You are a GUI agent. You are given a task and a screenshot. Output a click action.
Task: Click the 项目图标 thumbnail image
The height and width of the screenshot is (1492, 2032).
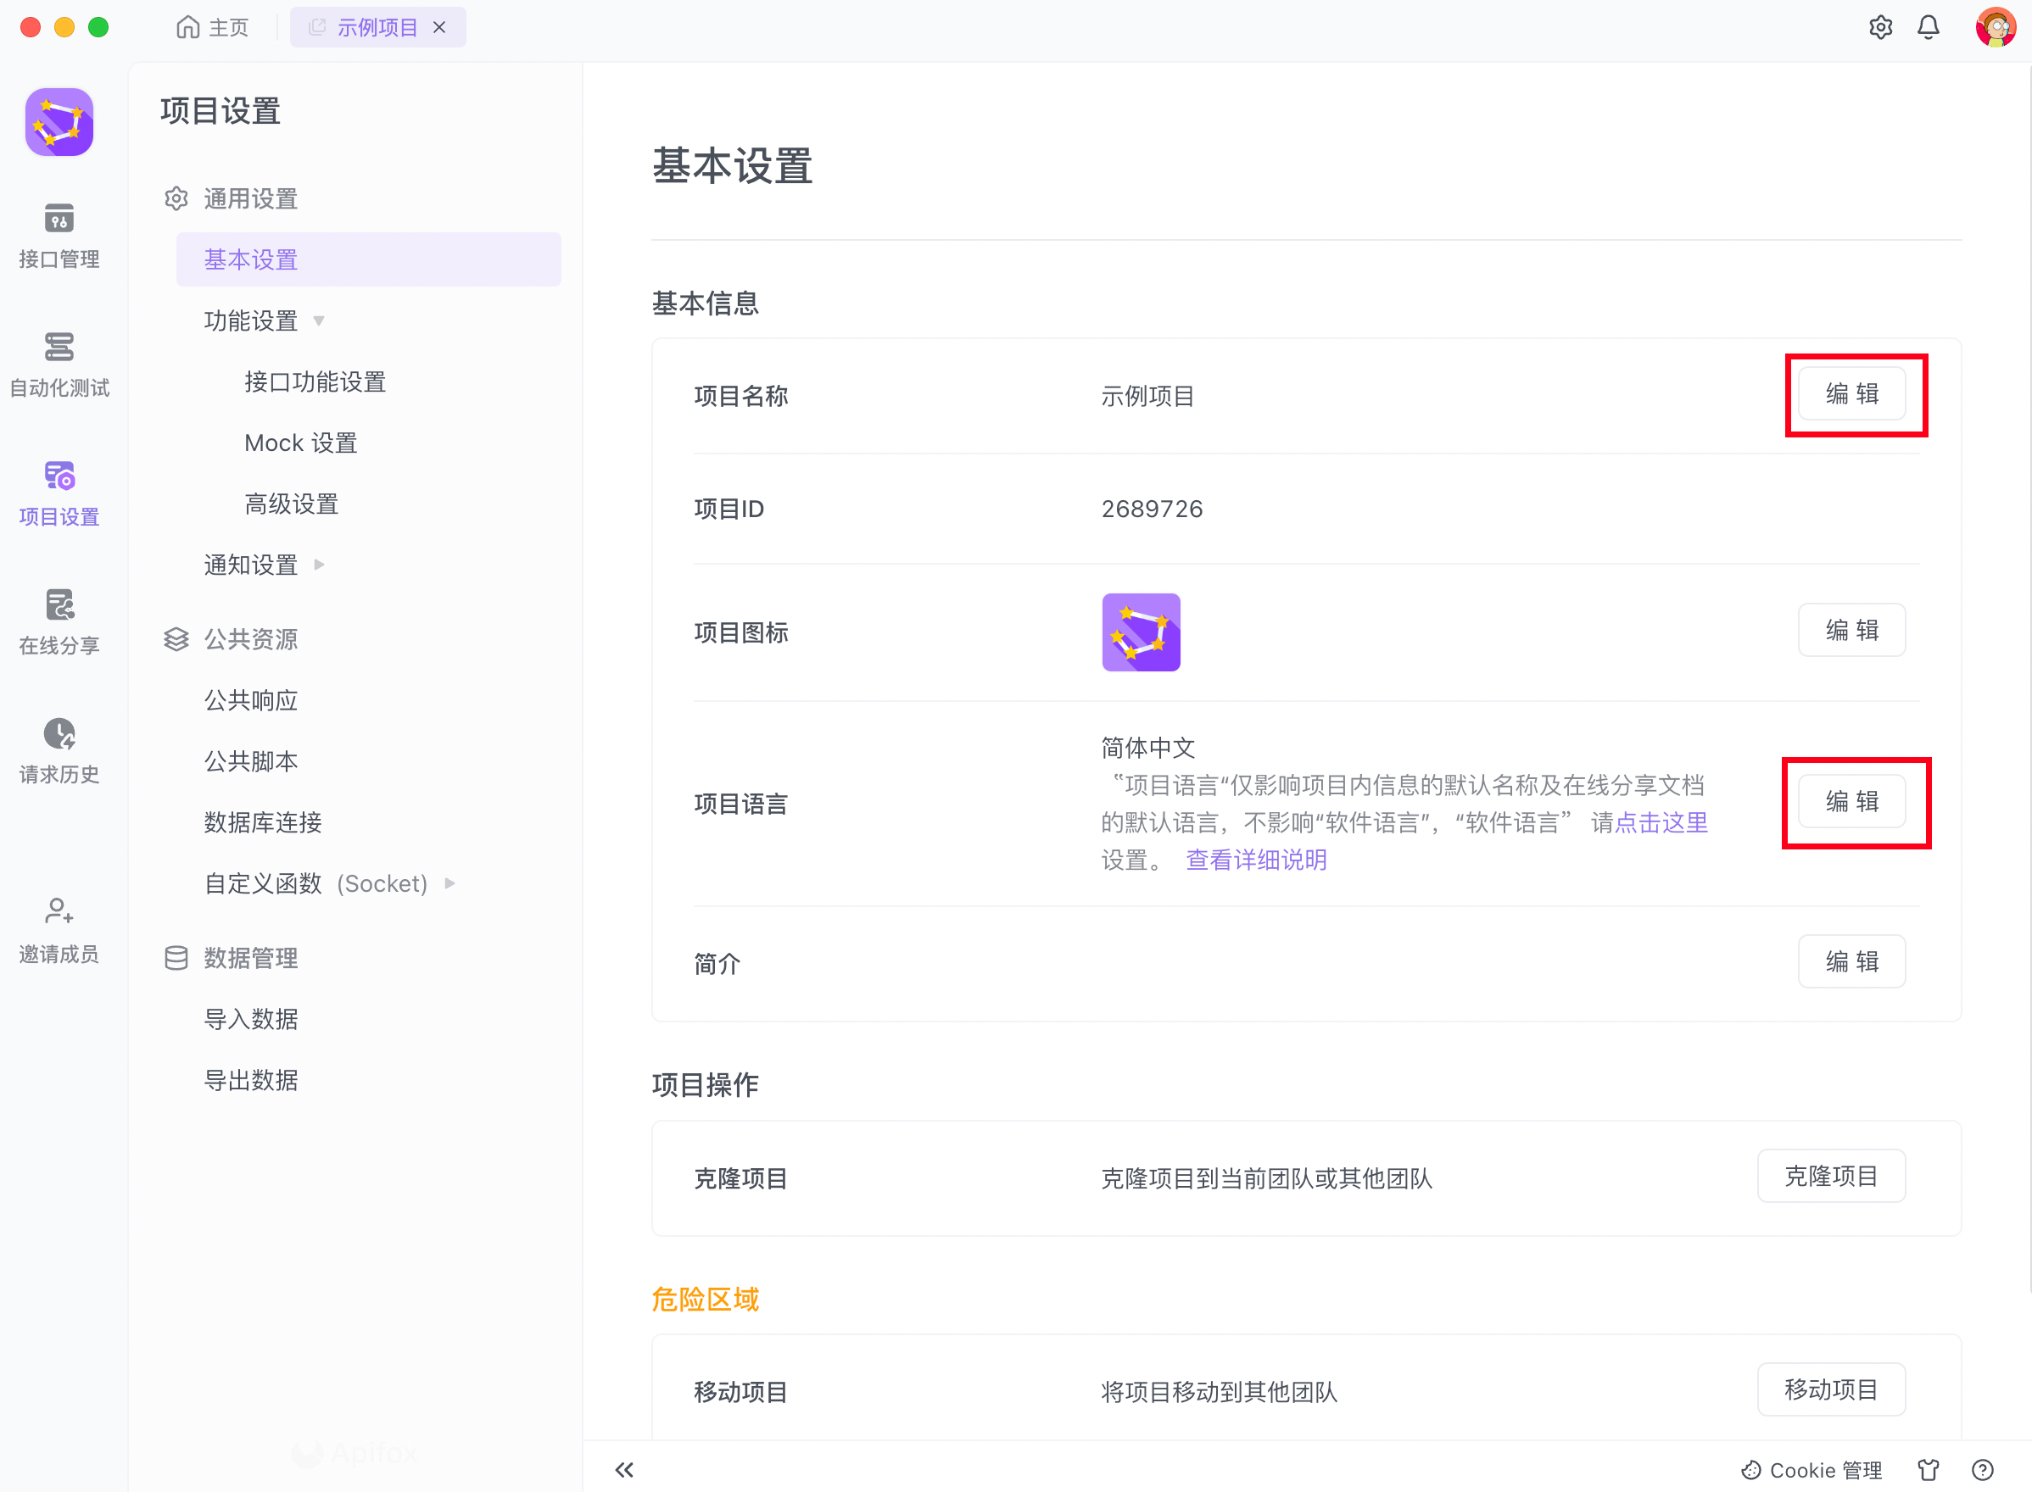pyautogui.click(x=1140, y=632)
